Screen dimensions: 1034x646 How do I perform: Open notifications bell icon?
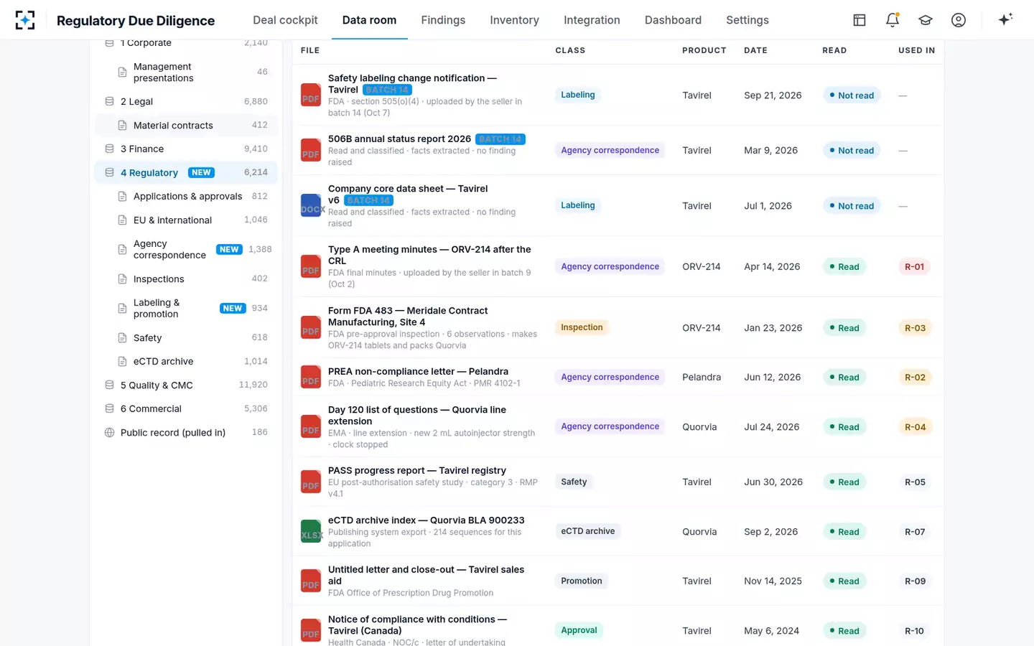click(893, 20)
